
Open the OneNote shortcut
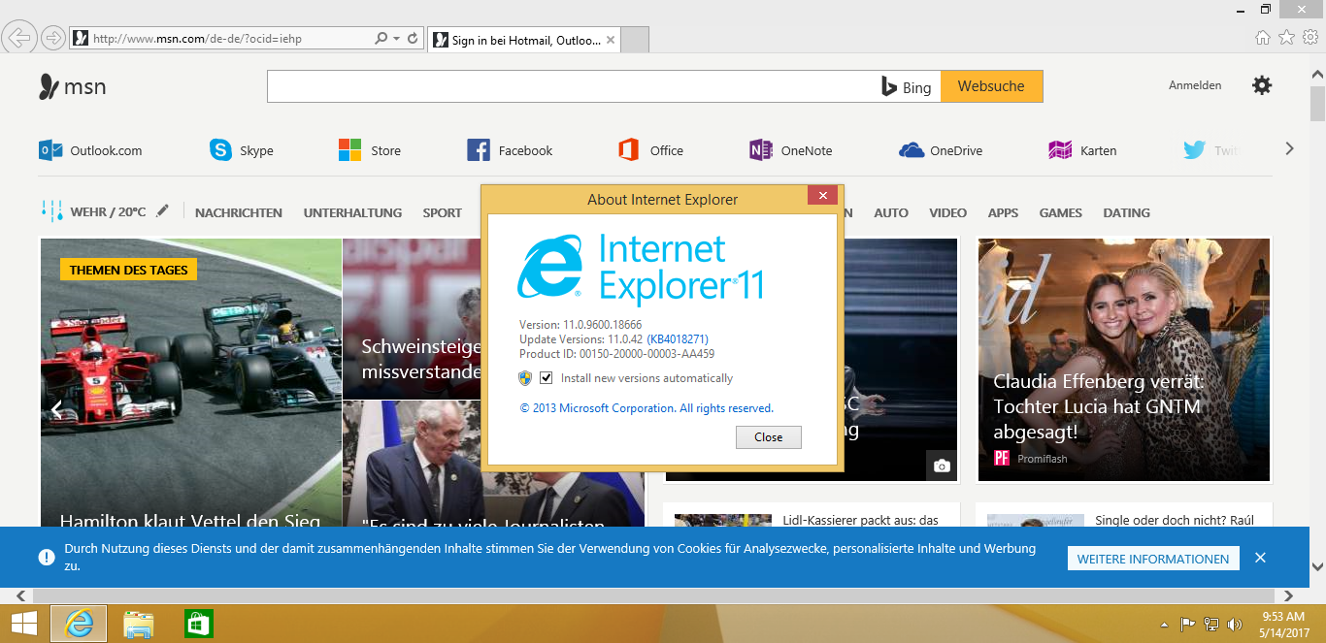pyautogui.click(x=791, y=150)
